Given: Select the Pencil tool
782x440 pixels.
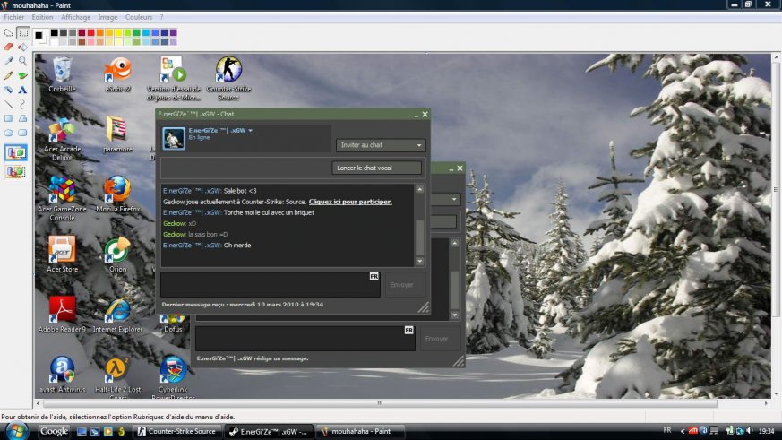Looking at the screenshot, I should (x=8, y=75).
